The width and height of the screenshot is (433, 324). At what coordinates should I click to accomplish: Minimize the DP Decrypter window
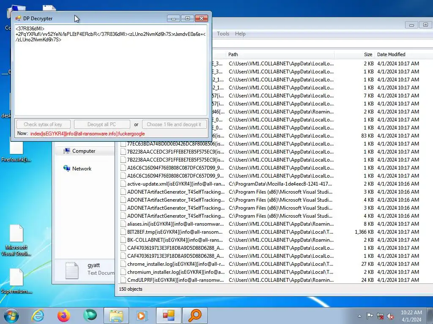tap(174, 19)
